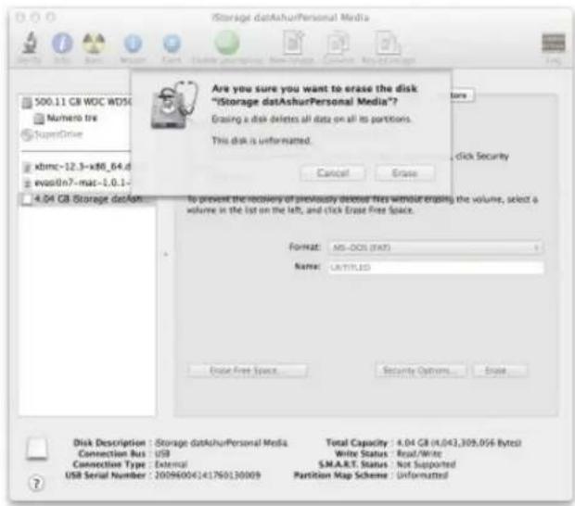The image size is (575, 506).
Task: Click the Disk Description value text
Action: (x=222, y=443)
